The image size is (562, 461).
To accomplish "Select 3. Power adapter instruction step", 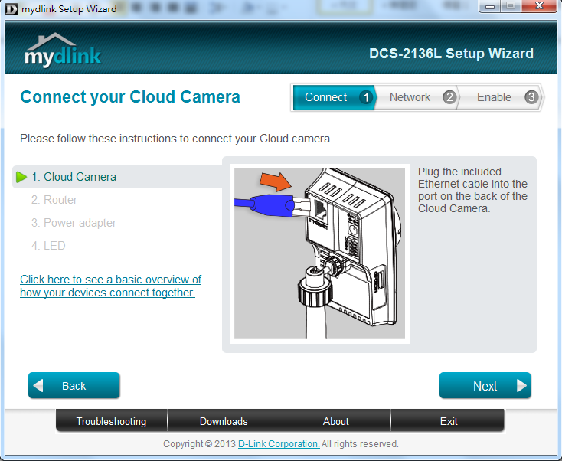I will [74, 223].
